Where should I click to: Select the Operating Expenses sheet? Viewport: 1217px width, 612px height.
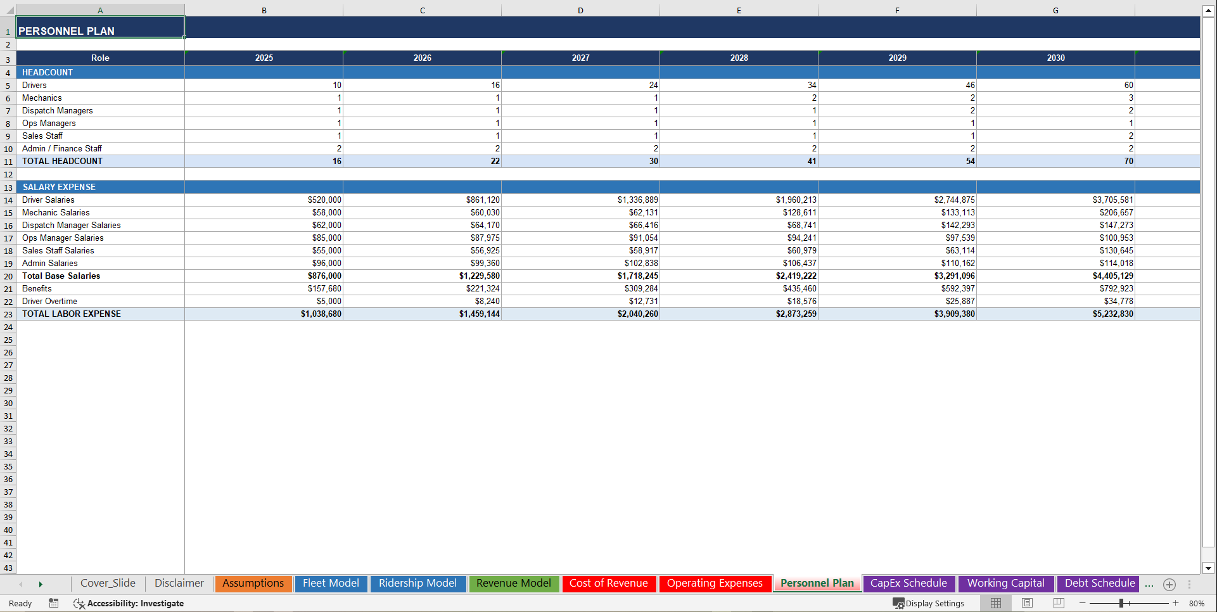pos(715,583)
